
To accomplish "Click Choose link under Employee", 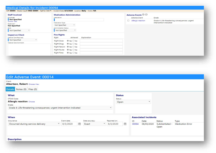I will point(10,21).
